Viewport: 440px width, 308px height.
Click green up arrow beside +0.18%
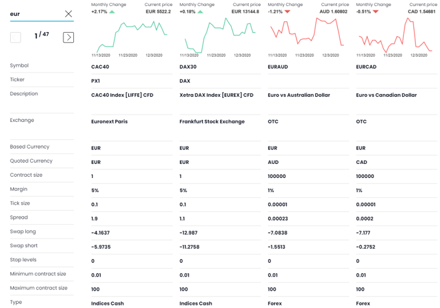(200, 12)
